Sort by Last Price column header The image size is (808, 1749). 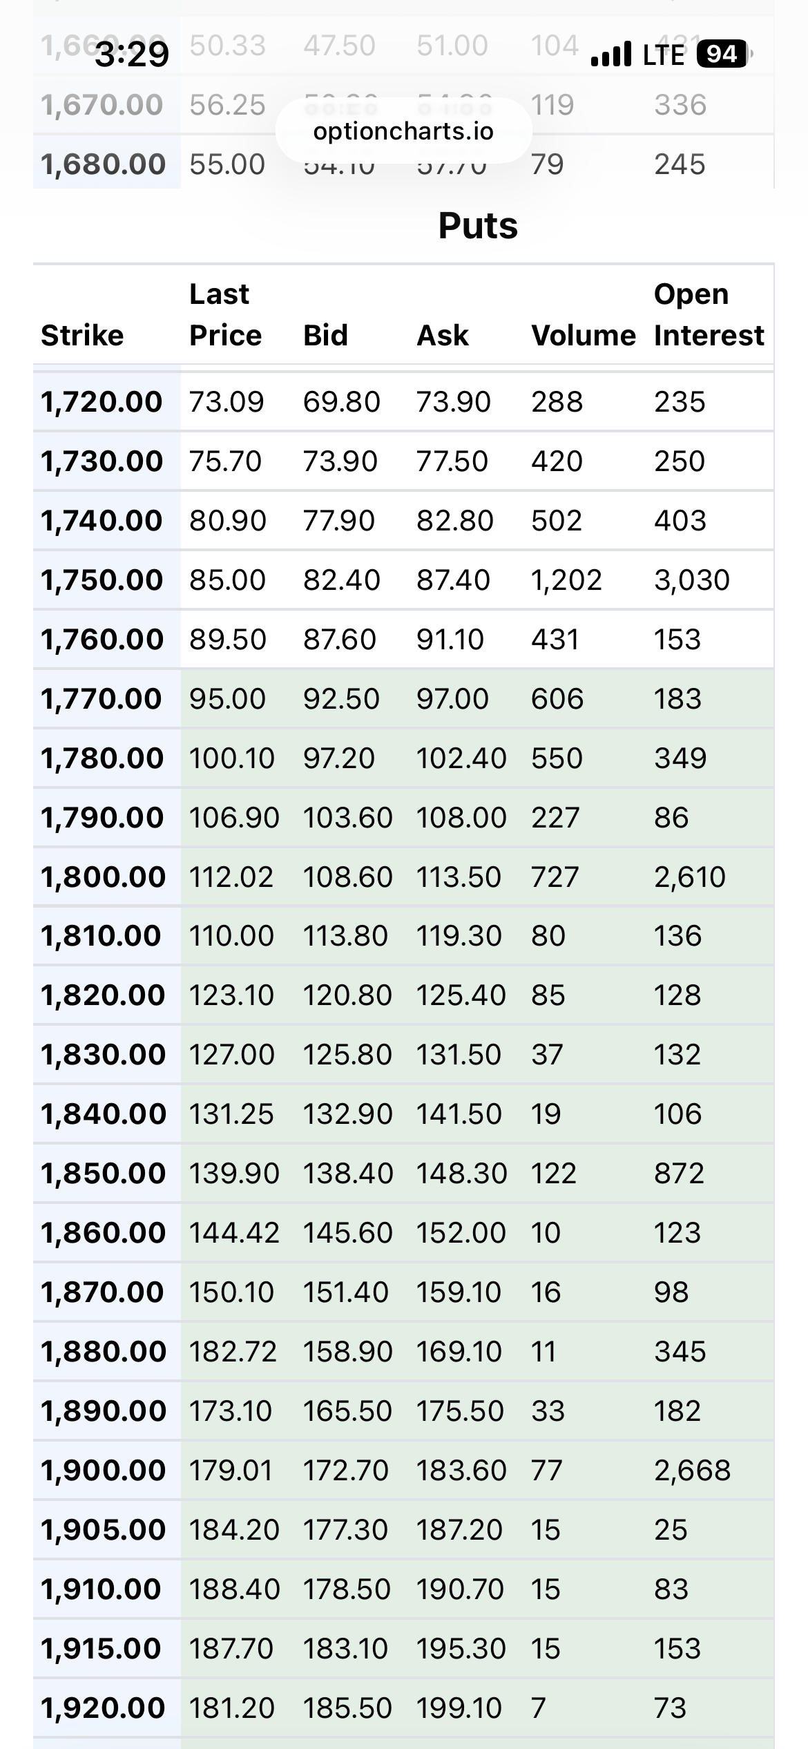pyautogui.click(x=226, y=314)
